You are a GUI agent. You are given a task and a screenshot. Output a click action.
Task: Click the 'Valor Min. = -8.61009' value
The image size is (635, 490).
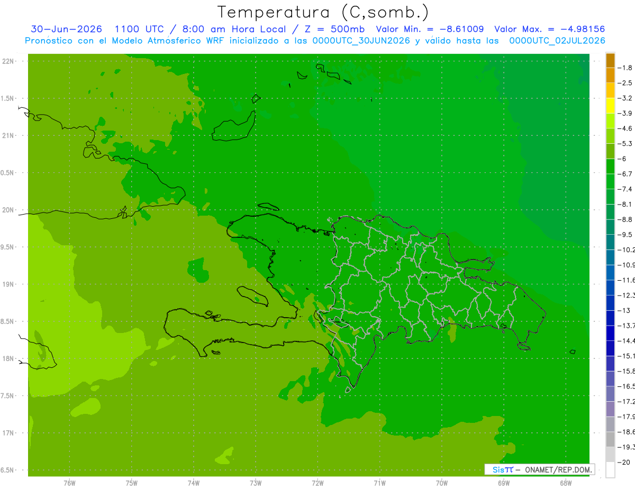(429, 29)
